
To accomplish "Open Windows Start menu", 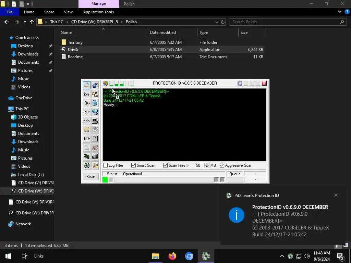I will point(8,256).
